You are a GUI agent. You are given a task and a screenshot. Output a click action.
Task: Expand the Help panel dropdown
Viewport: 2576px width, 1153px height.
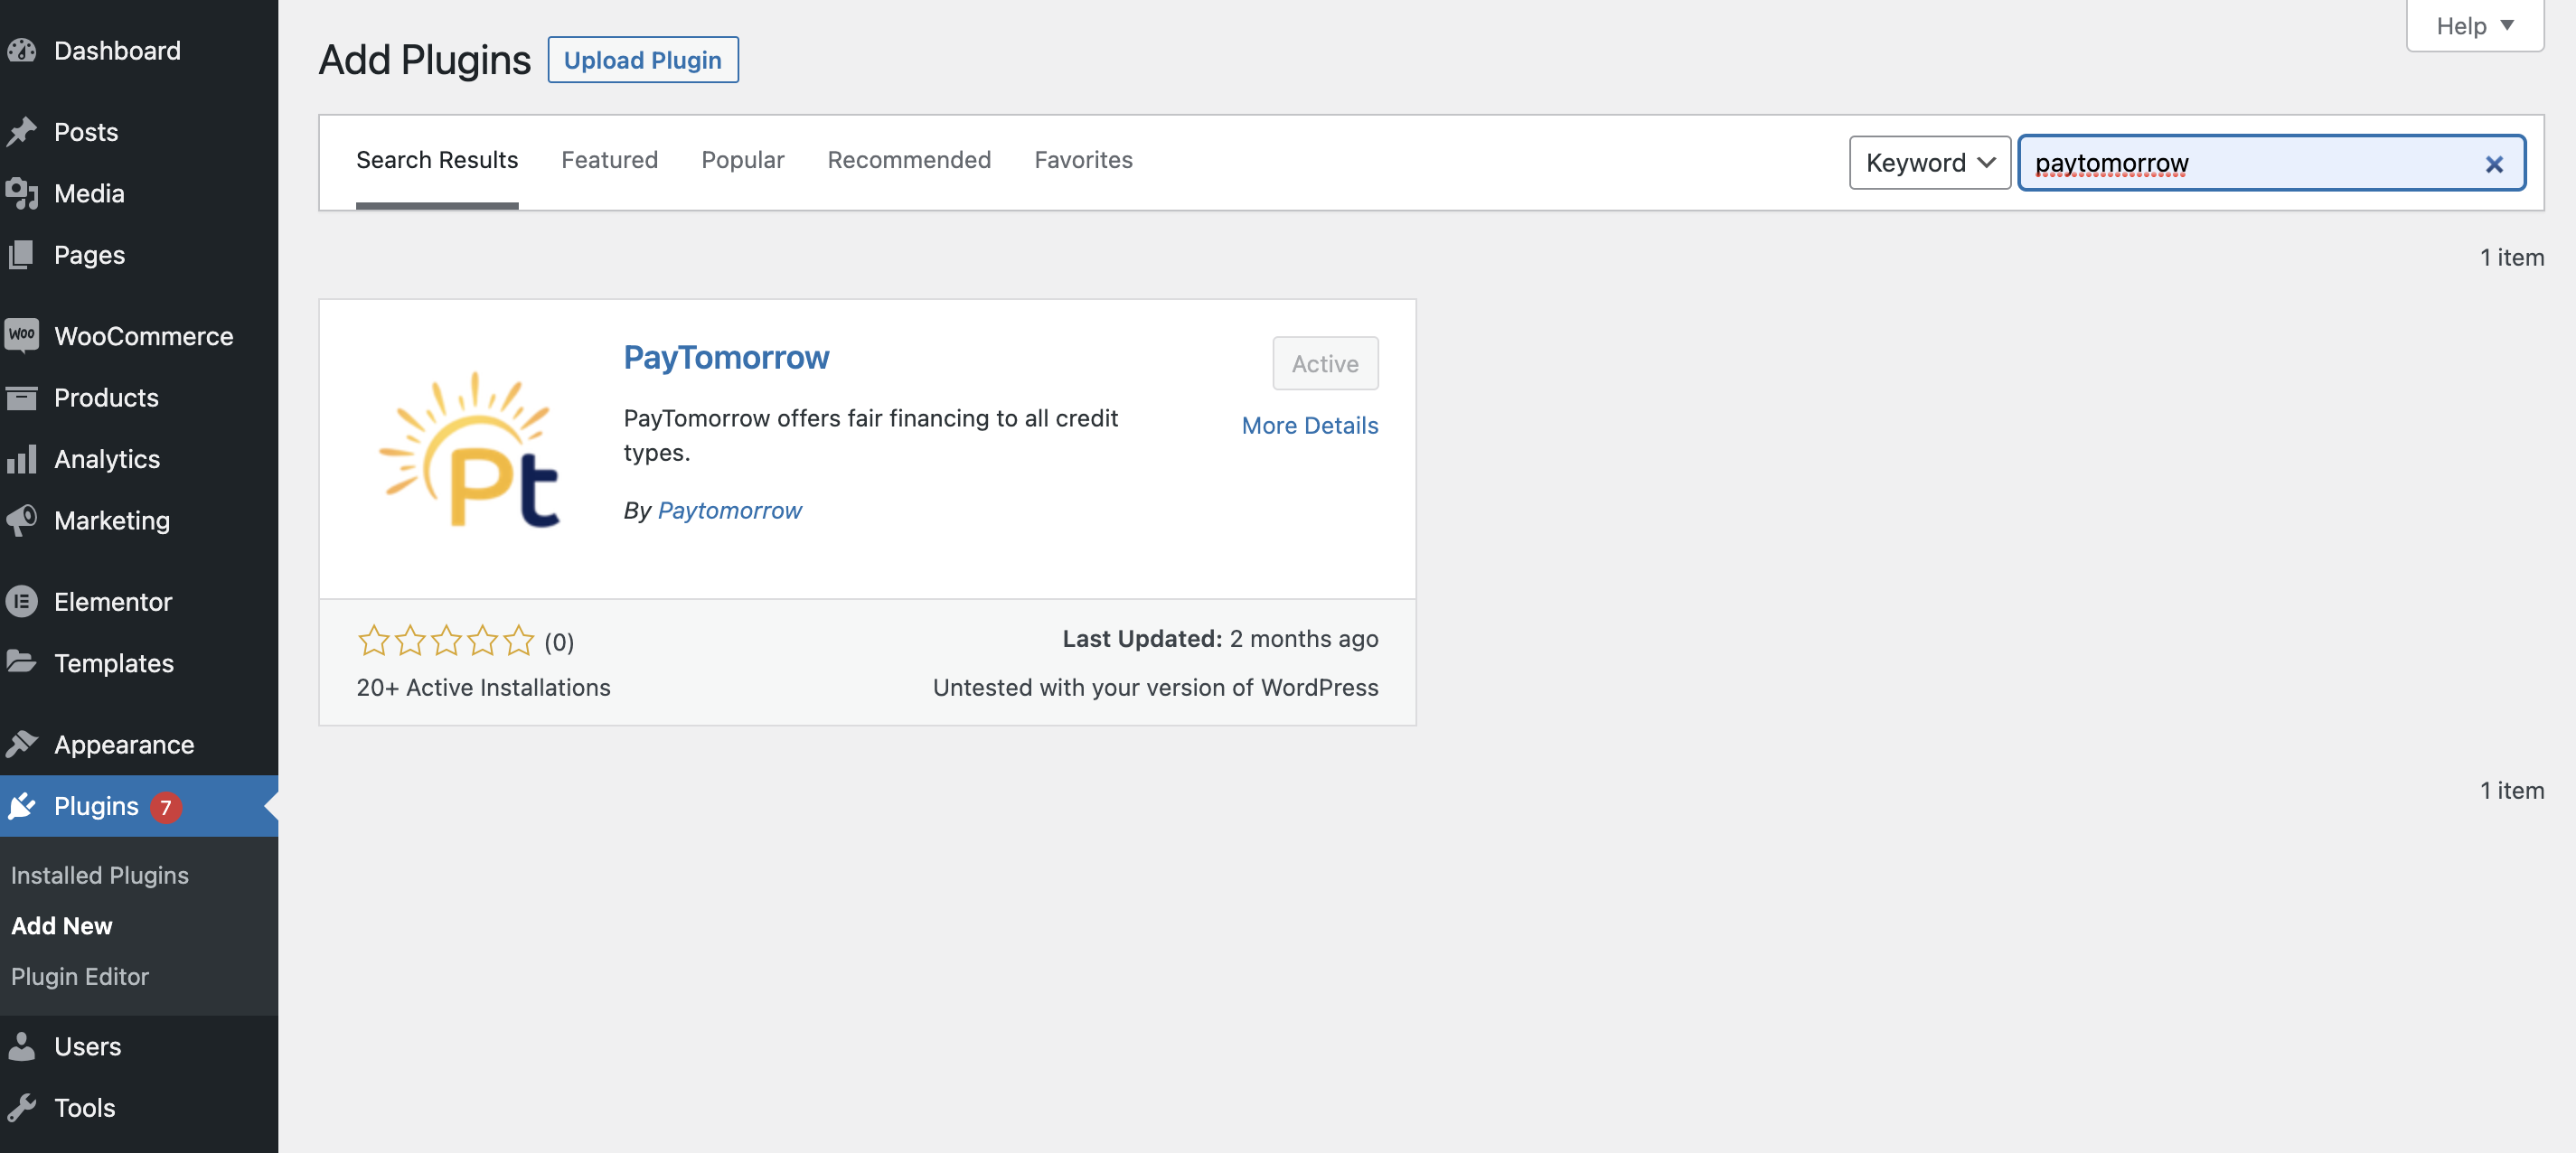(2474, 25)
